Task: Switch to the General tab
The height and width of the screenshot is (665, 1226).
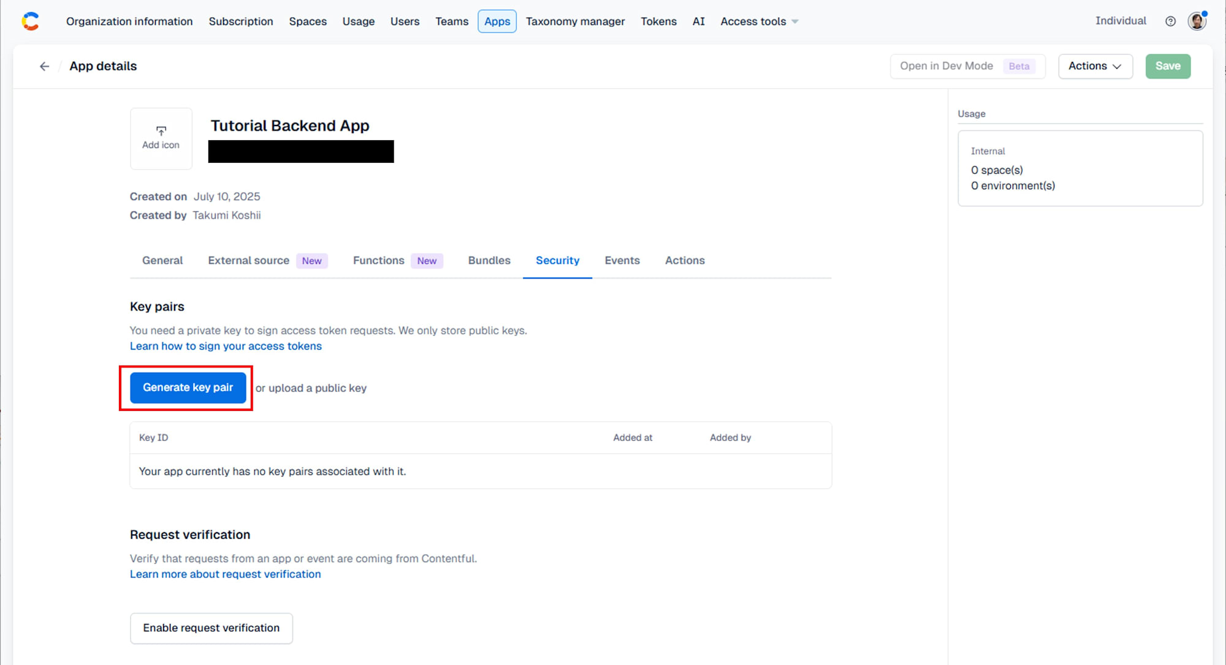Action: [x=162, y=261]
